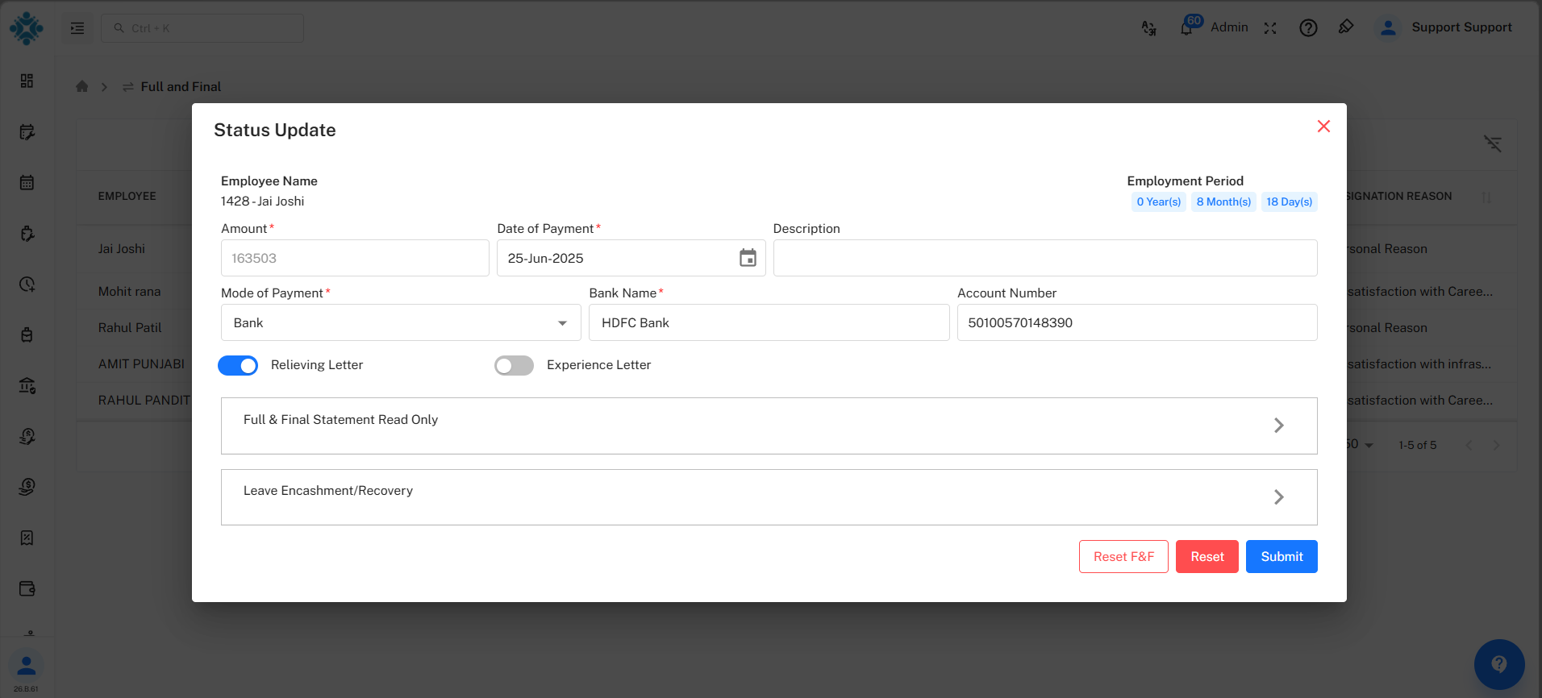Expand the Leave Encashment/Recovery section
The height and width of the screenshot is (698, 1542).
(769, 497)
